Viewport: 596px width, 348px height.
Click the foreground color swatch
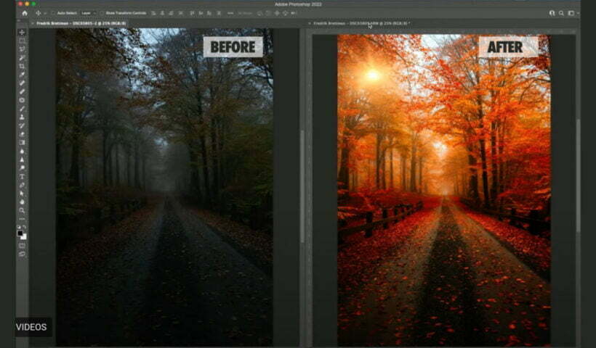tap(21, 233)
